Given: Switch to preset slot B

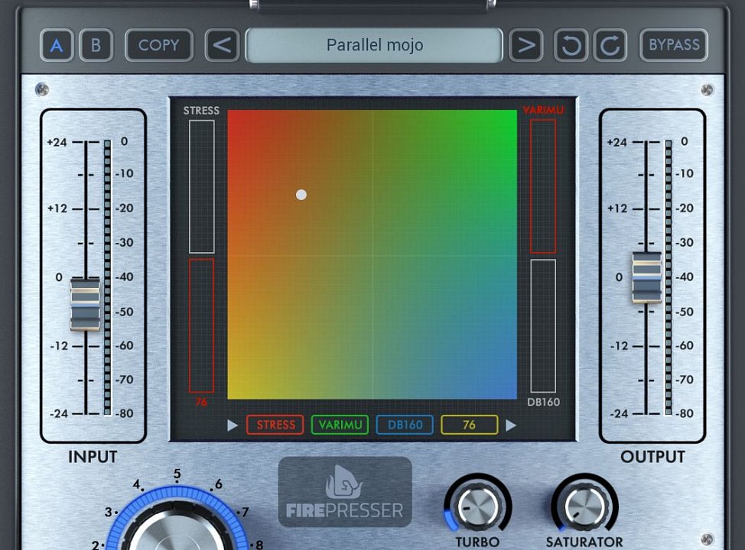Looking at the screenshot, I should pyautogui.click(x=96, y=45).
